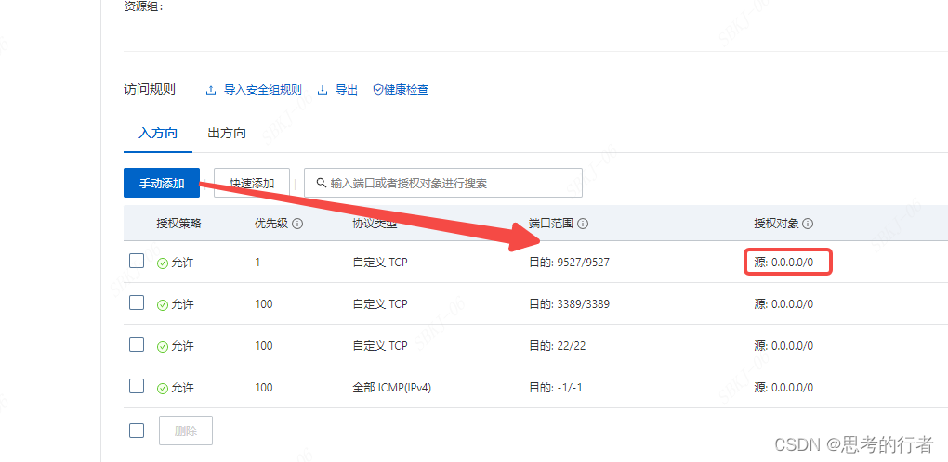Toggle the select-all checkbox beside 删除
The width and height of the screenshot is (948, 462).
[137, 430]
